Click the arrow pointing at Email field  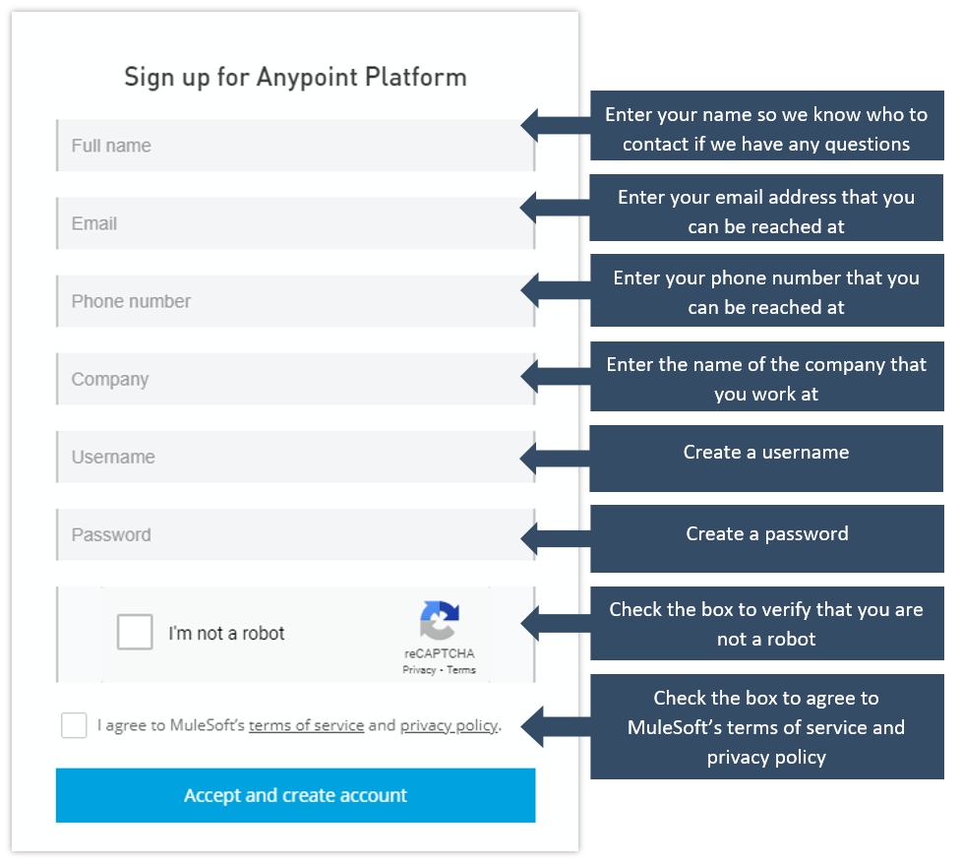coord(554,207)
